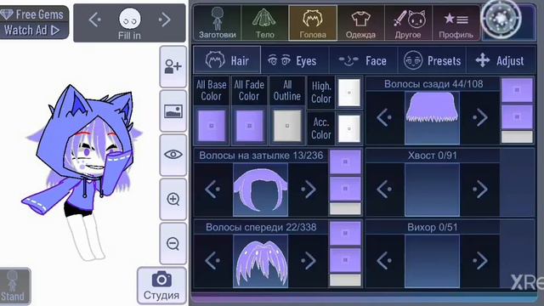
Task: Select the Волосы сзади hair thumbnail
Action: [432, 117]
